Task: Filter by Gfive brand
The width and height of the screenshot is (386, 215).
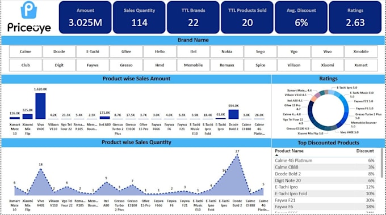Action: (x=126, y=51)
